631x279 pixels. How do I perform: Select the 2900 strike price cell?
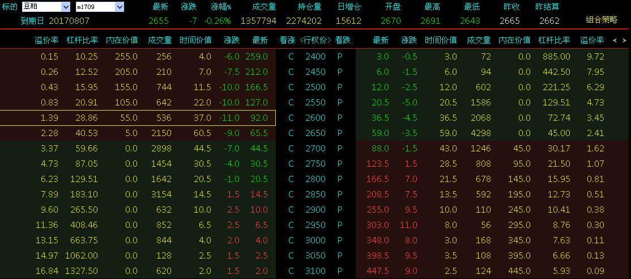(x=315, y=210)
